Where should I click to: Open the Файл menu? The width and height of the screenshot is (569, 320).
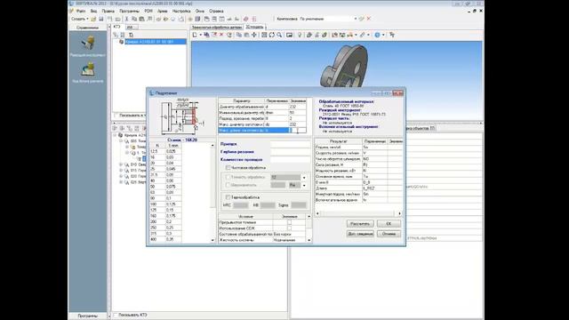coord(81,12)
